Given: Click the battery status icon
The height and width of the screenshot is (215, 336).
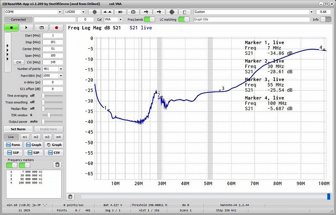Looking at the screenshot, I should (121, 12).
